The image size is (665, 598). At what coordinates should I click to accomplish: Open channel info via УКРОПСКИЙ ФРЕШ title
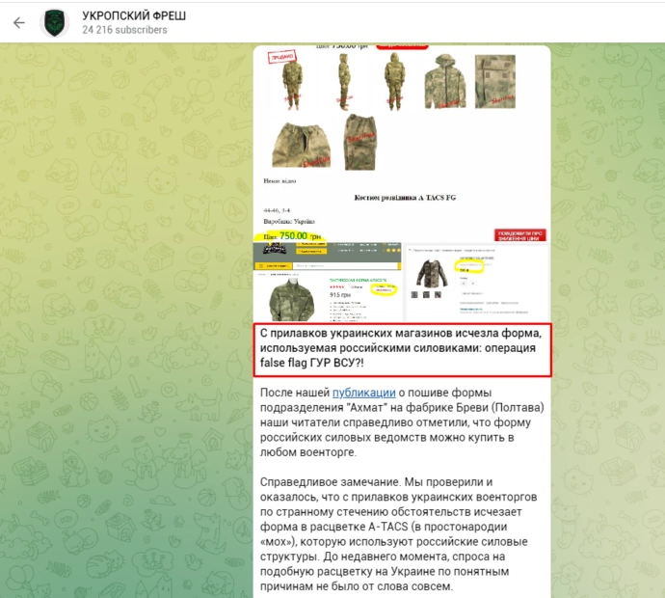[x=134, y=15]
